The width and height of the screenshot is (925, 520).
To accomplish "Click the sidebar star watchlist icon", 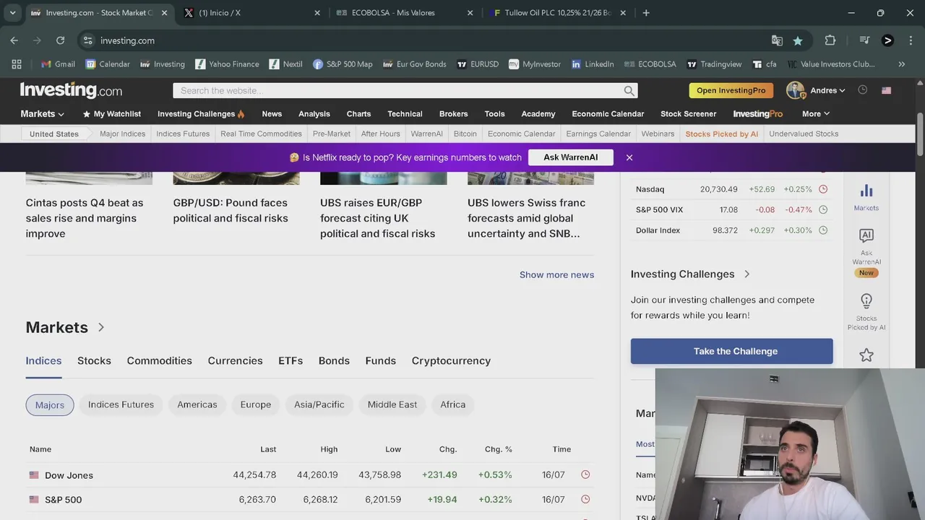I will coord(866,355).
